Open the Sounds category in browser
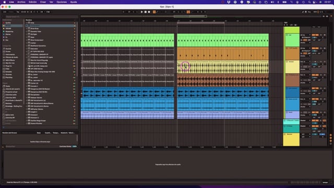Image resolution: width=334 pixels, height=188 pixels. (8, 49)
